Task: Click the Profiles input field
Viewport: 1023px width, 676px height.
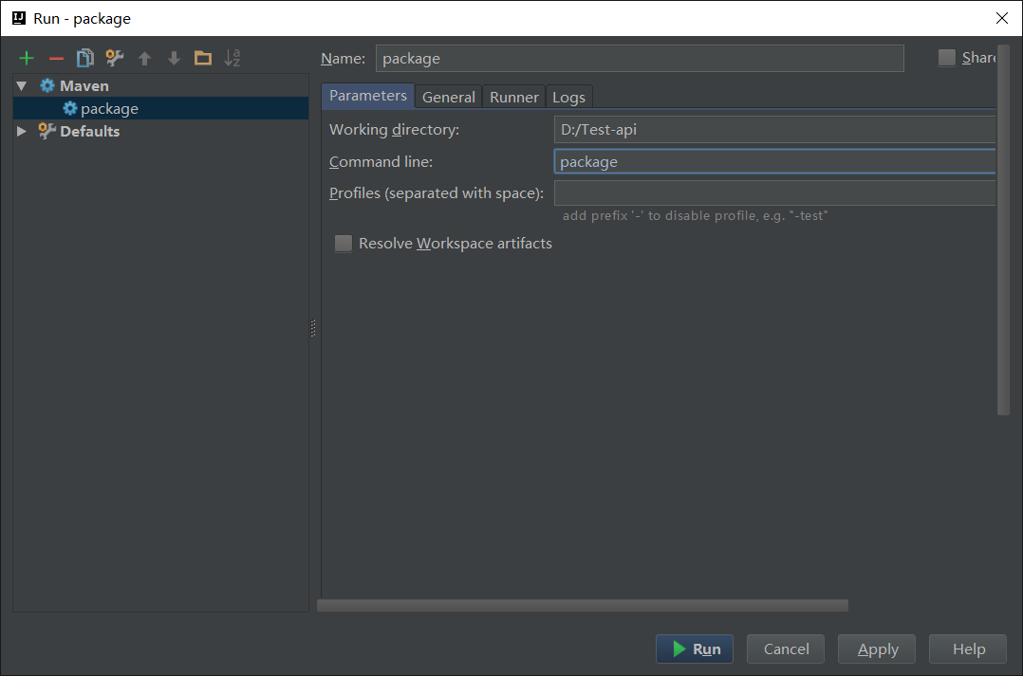Action: click(774, 193)
